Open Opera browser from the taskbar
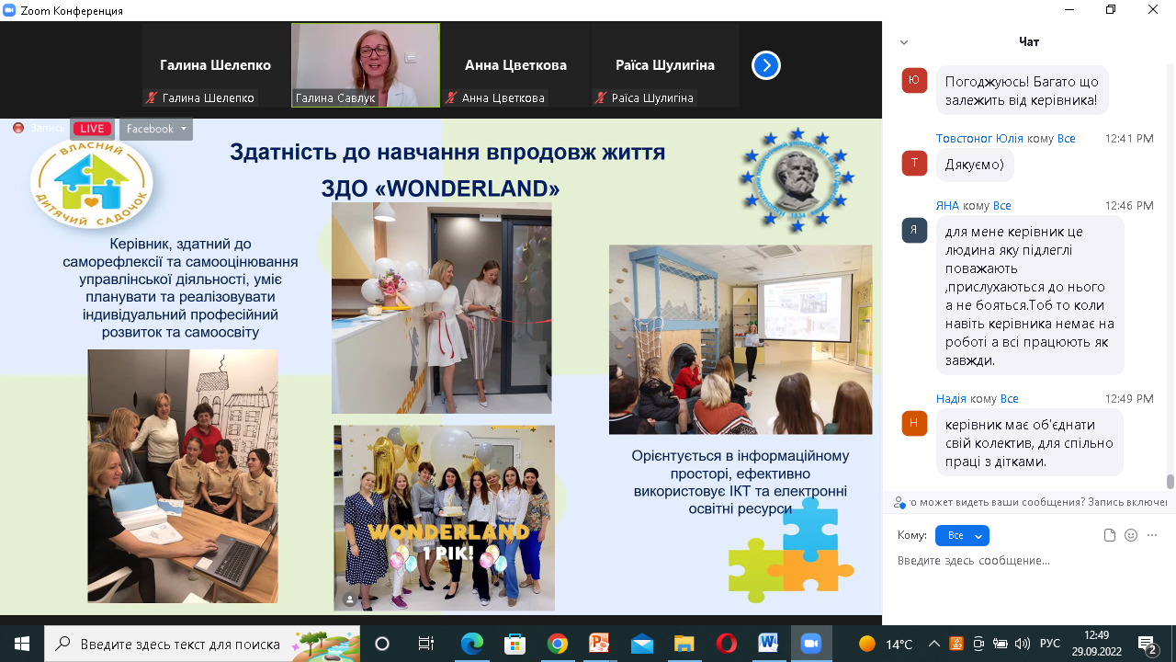 (x=726, y=644)
